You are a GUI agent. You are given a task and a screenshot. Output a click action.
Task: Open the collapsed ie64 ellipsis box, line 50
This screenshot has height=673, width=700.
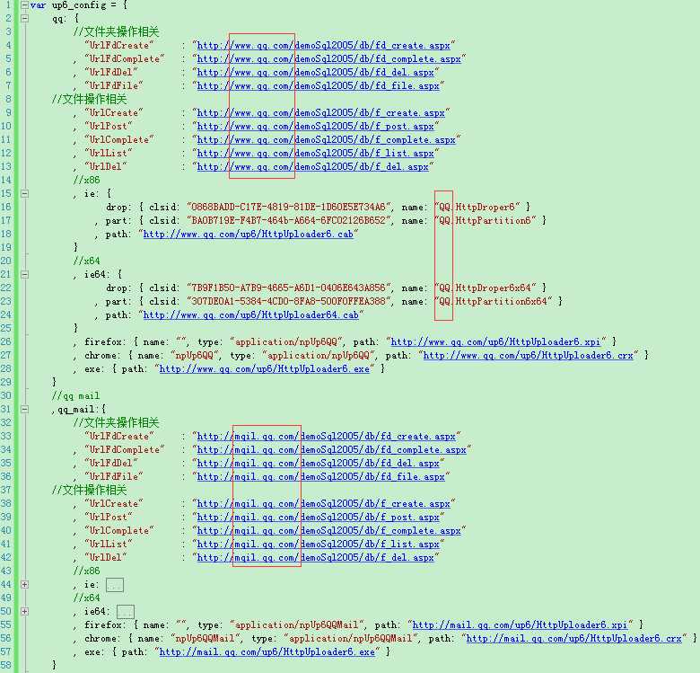click(126, 611)
